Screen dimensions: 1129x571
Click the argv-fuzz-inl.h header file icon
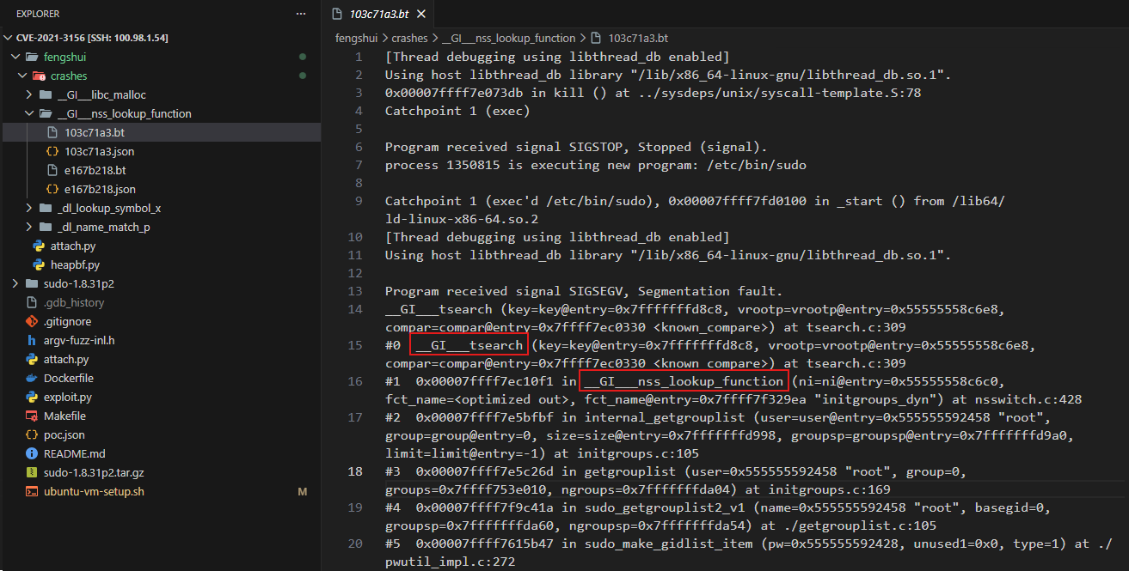click(x=32, y=340)
